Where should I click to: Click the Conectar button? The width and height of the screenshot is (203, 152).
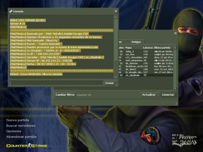click(168, 95)
